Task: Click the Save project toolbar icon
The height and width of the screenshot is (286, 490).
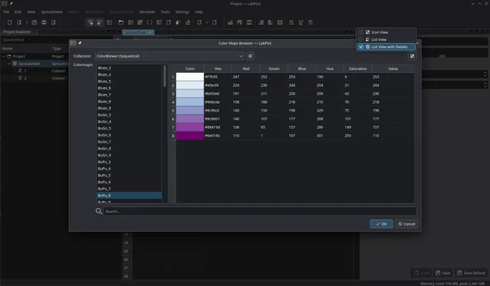Action: pyautogui.click(x=35, y=22)
